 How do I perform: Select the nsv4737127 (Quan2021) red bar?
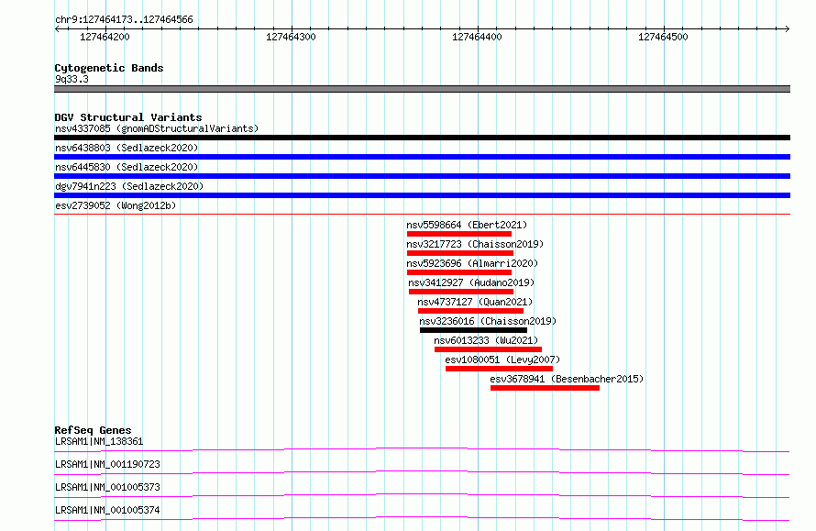click(471, 311)
